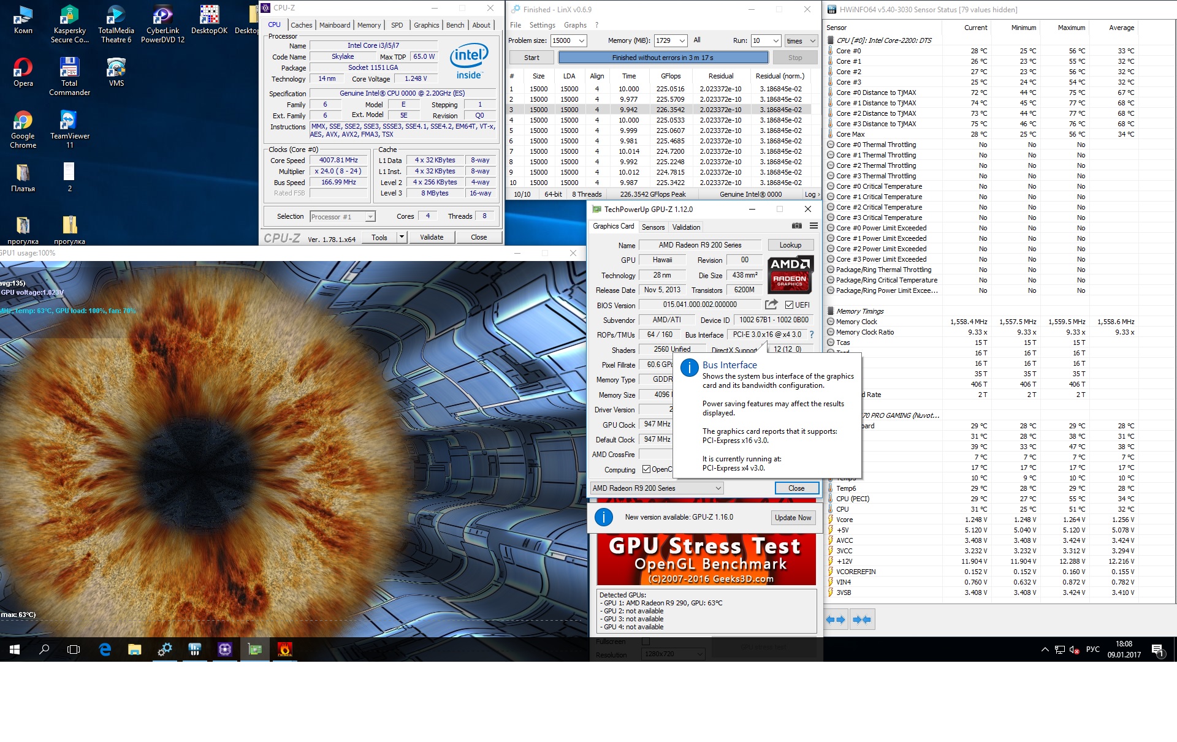
Task: Click the HWiNFO expand columns arrows button
Action: pos(836,619)
